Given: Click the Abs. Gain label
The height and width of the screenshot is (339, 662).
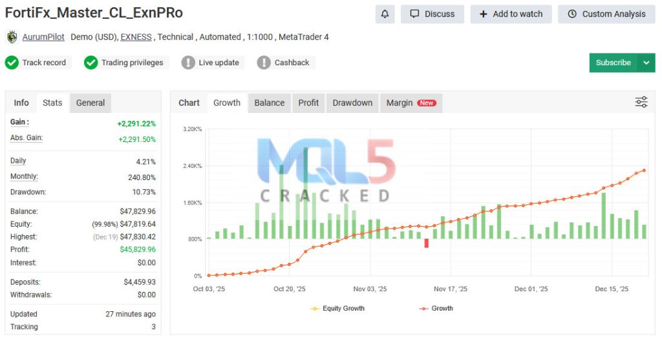Looking at the screenshot, I should coord(26,138).
